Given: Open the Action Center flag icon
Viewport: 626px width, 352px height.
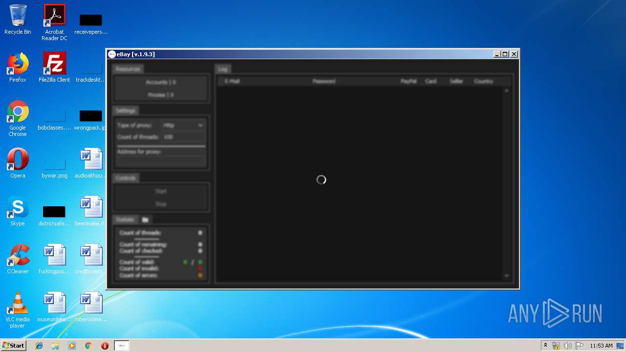Looking at the screenshot, I should click(x=580, y=346).
